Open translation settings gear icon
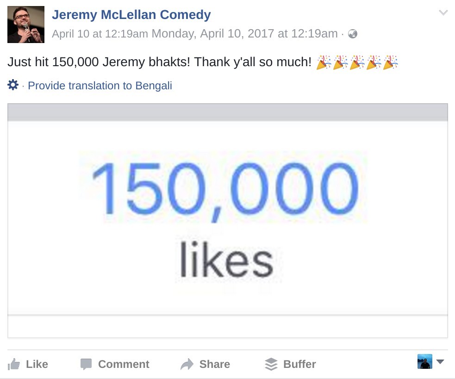This screenshot has height=379, width=455. (13, 85)
